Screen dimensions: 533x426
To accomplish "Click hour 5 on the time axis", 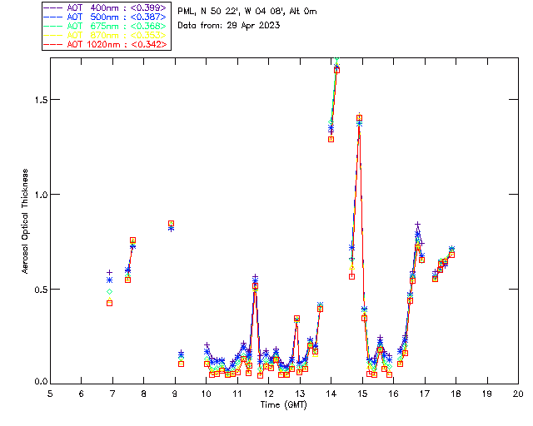I will coord(50,393).
